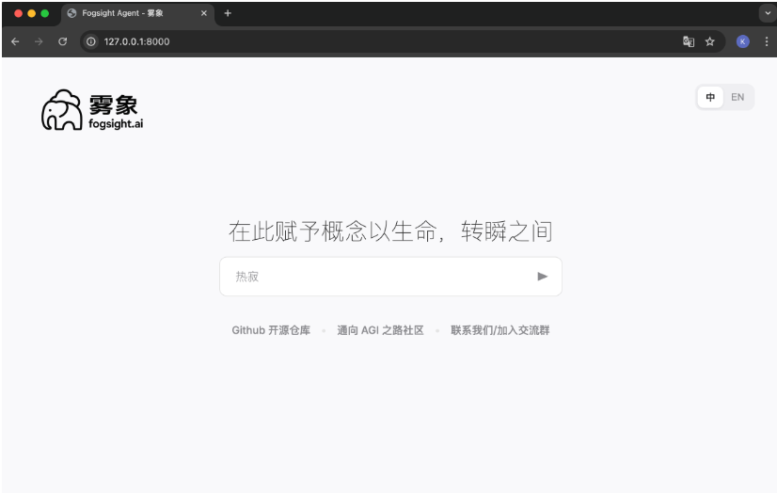777x493 pixels.
Task: Open the 通向 AGI 之路社区 link
Action: (381, 330)
